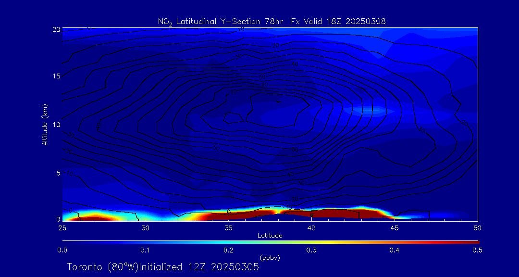Click the "Altitude (km)" y-axis label
Image resolution: width=519 pixels, height=277 pixels.
pos(45,125)
